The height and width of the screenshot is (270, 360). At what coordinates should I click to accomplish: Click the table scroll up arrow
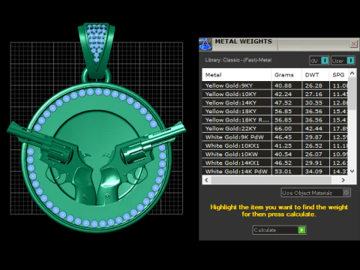pos(352,73)
